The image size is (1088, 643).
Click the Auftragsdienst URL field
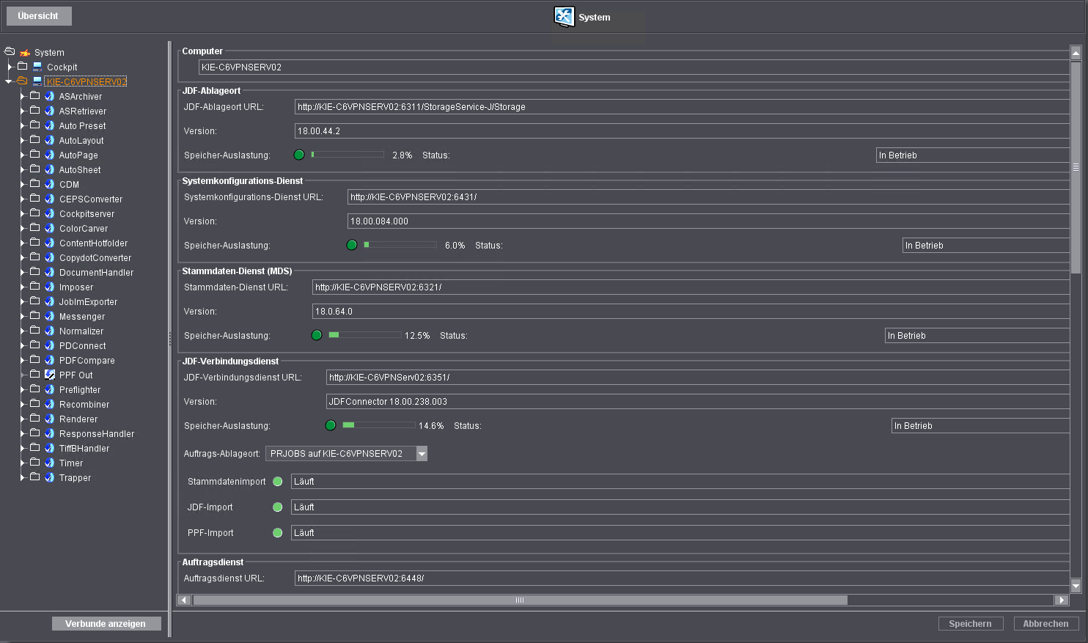(x=682, y=578)
